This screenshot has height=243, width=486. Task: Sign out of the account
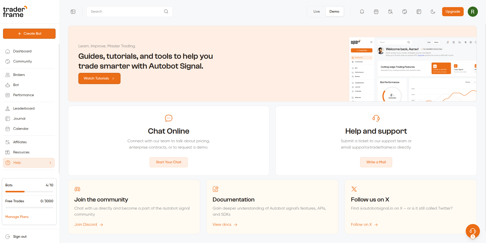point(20,237)
